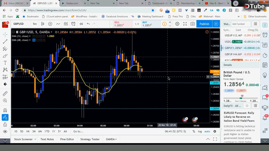
Task: Toggle magnet mode
Action: click(5, 110)
